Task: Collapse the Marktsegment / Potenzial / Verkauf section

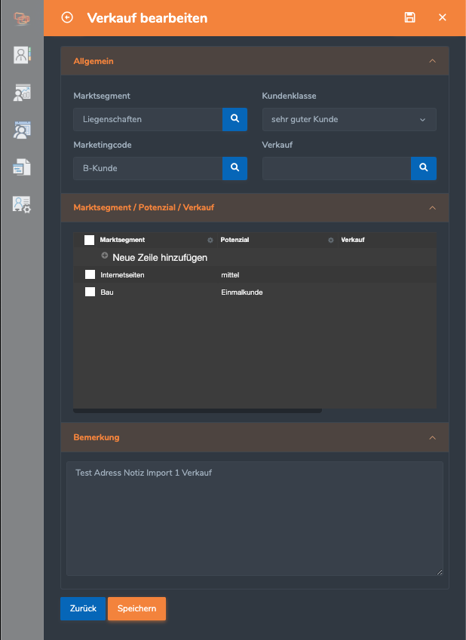Action: point(432,207)
